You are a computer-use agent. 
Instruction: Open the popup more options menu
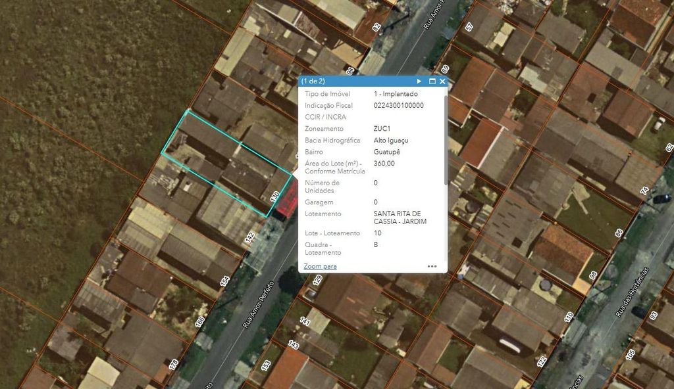click(432, 266)
